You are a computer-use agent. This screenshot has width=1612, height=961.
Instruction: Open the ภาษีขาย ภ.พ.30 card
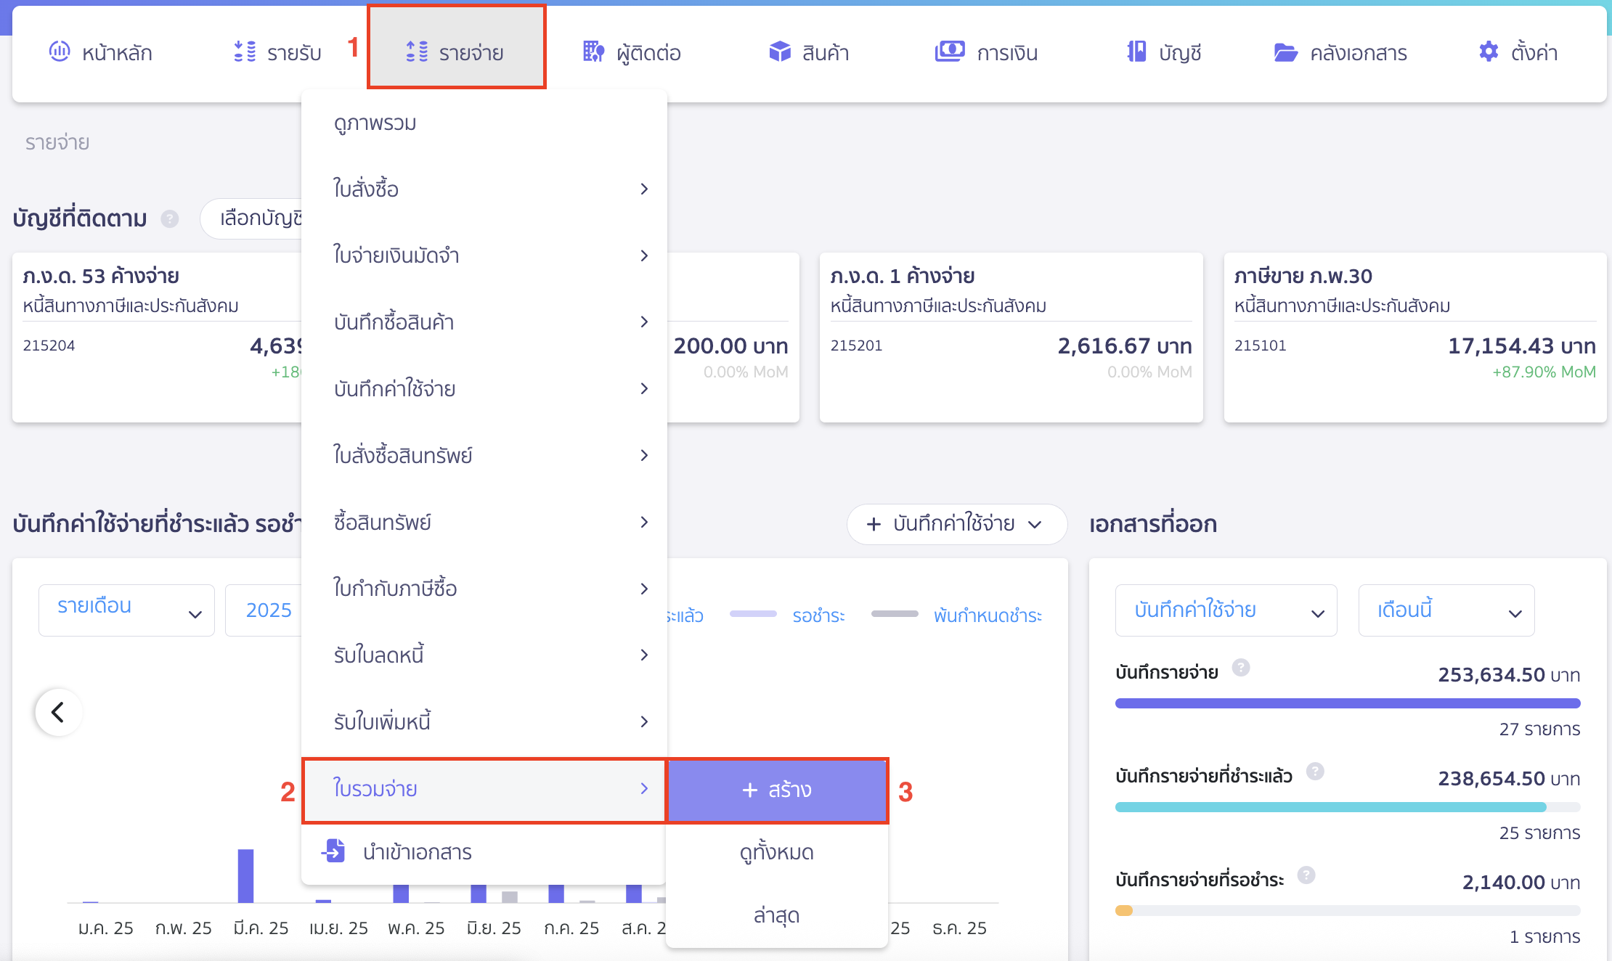[x=1415, y=338]
